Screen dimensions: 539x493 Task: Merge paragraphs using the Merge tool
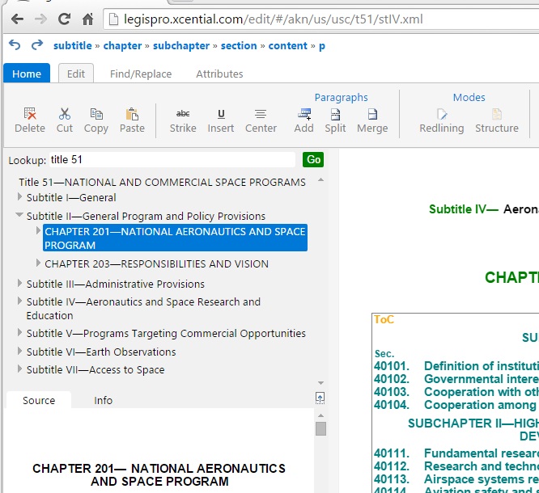tap(372, 115)
